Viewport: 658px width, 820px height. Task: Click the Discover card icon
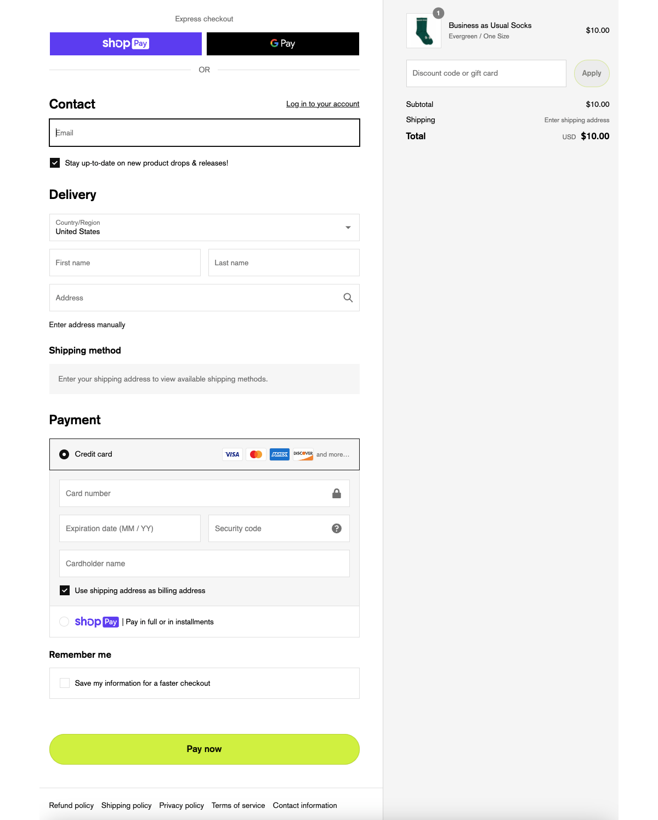(x=303, y=454)
